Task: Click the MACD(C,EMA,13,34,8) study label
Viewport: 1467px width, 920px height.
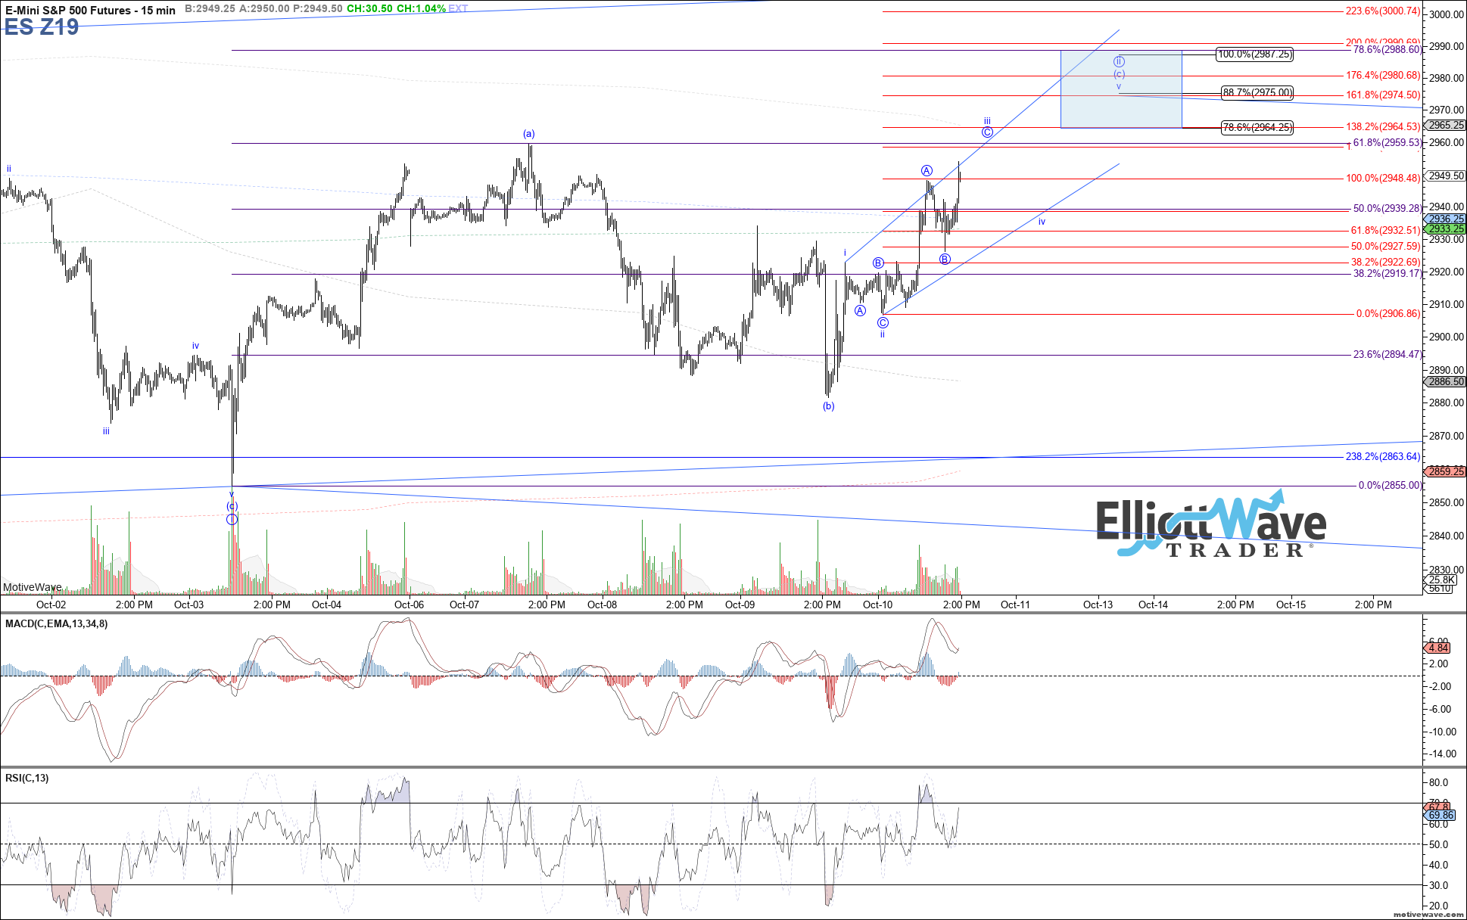Action: point(56,623)
